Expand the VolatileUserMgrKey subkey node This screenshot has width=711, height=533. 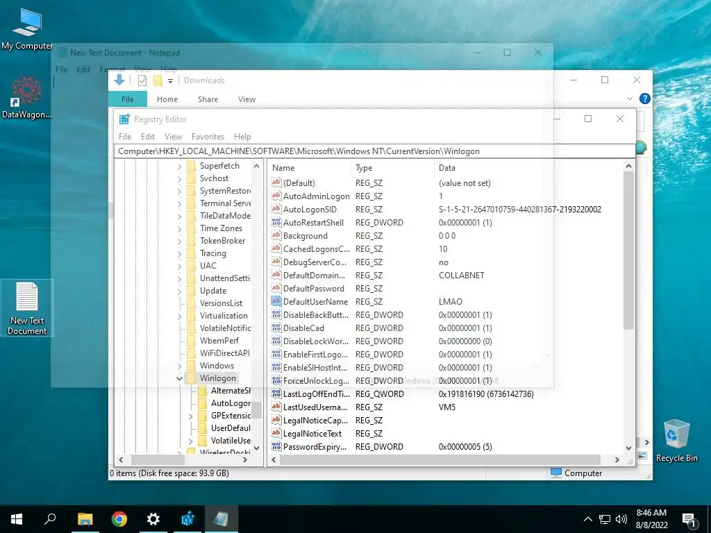click(x=190, y=441)
